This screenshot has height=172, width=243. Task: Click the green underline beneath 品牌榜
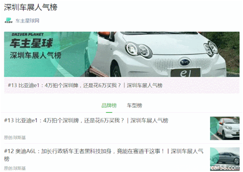109,112
